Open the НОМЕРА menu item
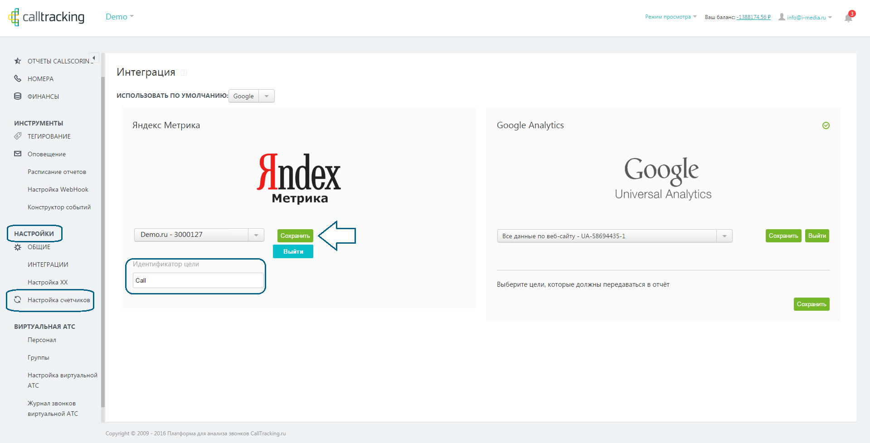 (x=40, y=79)
